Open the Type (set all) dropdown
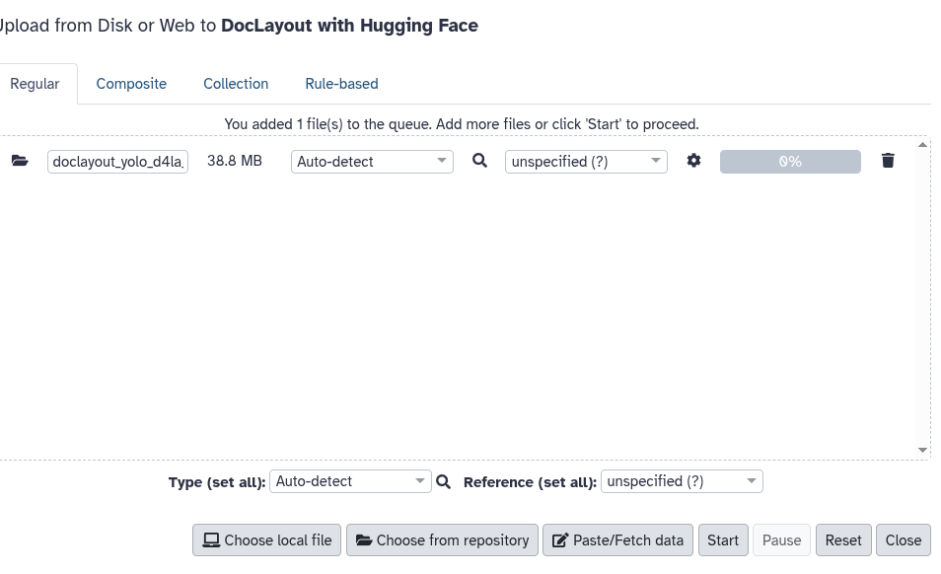The height and width of the screenshot is (574, 941). click(349, 481)
